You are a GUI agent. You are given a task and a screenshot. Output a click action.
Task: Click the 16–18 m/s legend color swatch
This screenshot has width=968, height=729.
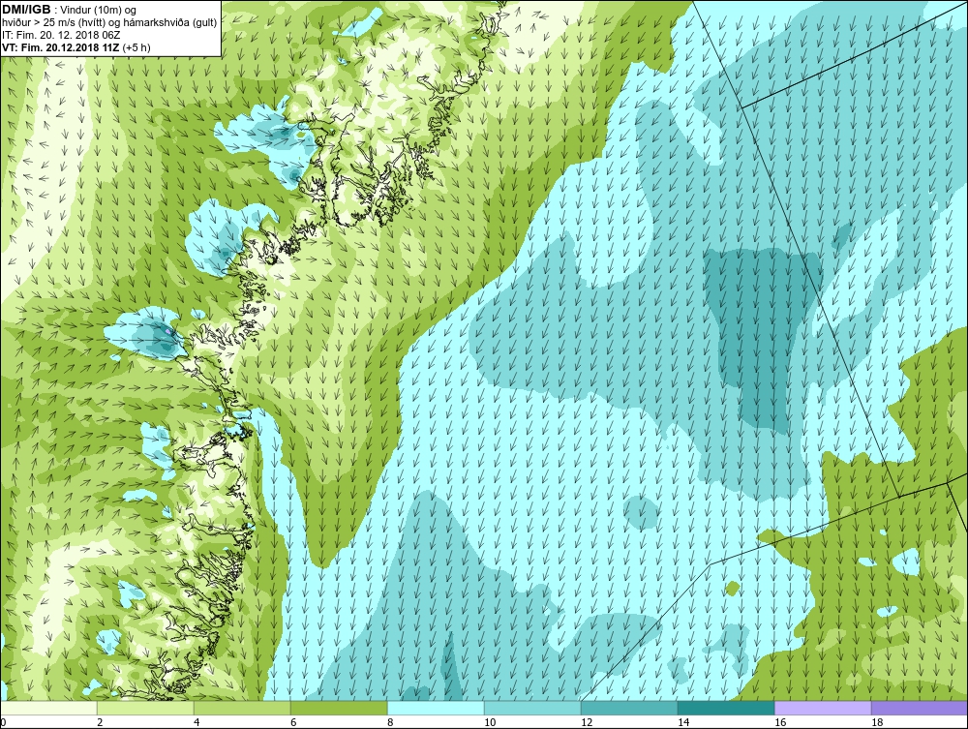point(823,708)
